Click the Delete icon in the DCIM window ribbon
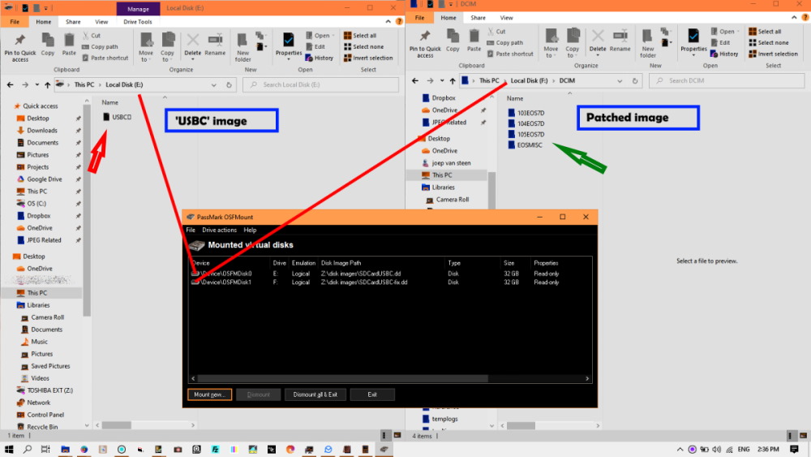Image resolution: width=811 pixels, height=457 pixels. point(598,37)
